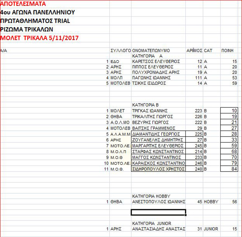Select the bordered penalty cell 10

coord(229,111)
